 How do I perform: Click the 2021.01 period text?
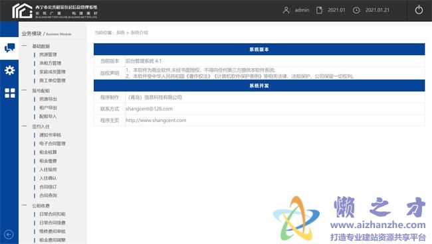[336, 10]
